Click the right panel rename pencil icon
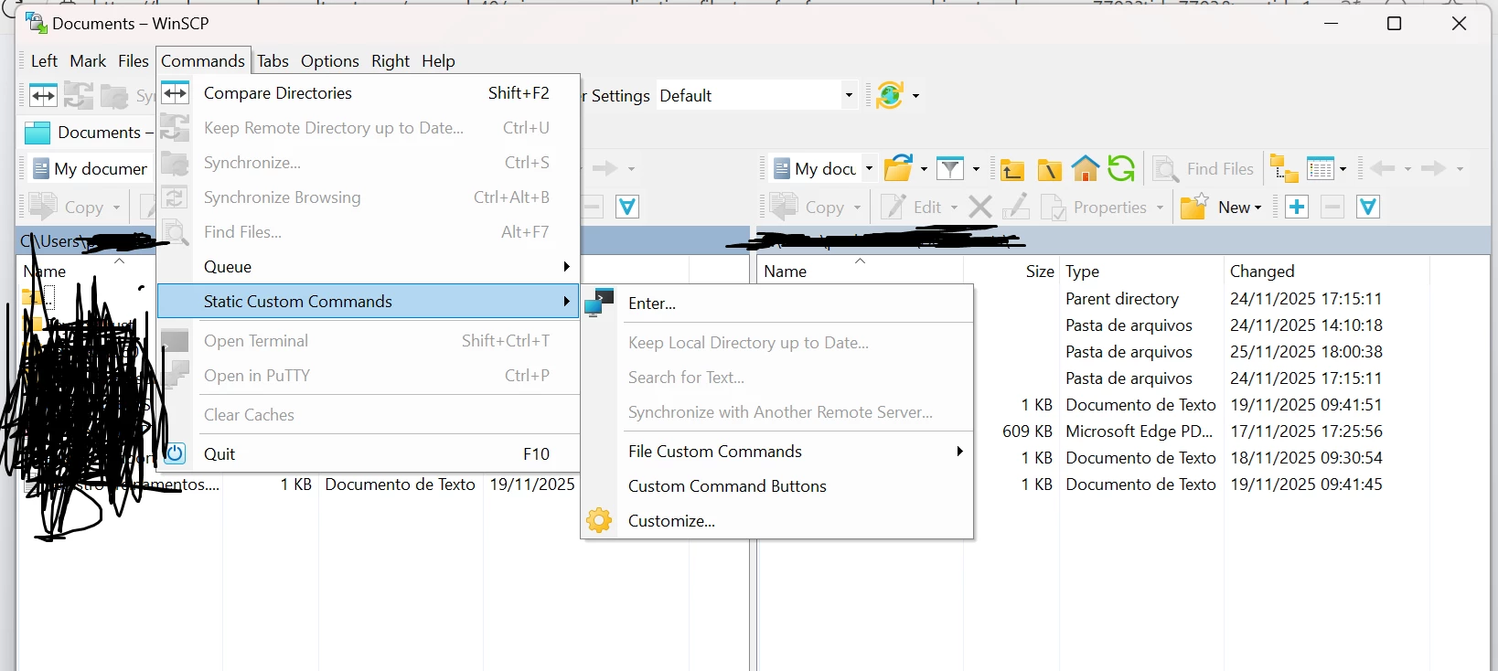1498x671 pixels. point(1016,208)
